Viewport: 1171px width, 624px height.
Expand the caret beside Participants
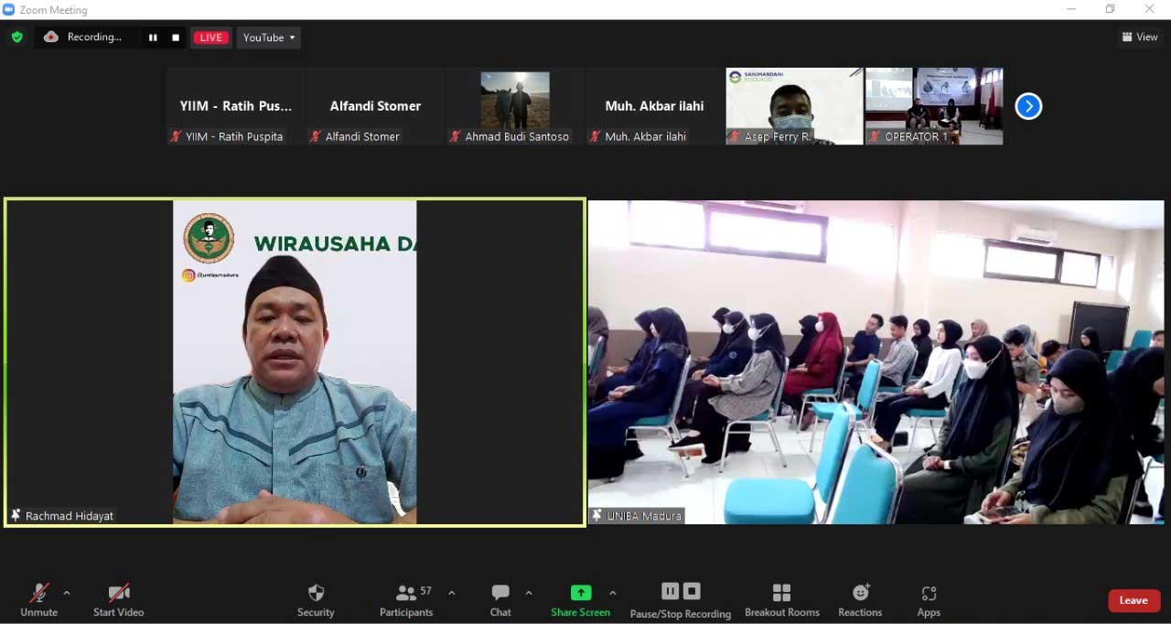452,593
